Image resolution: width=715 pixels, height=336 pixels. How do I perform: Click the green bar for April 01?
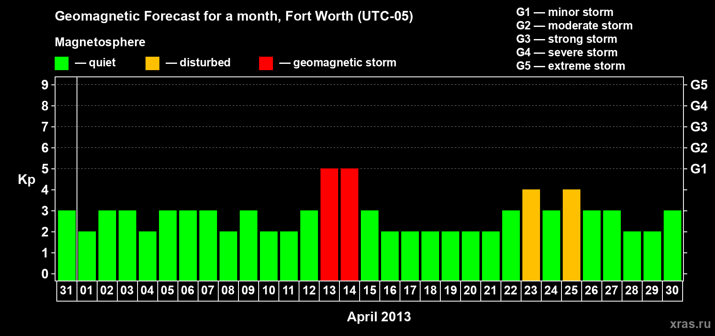[x=87, y=256]
